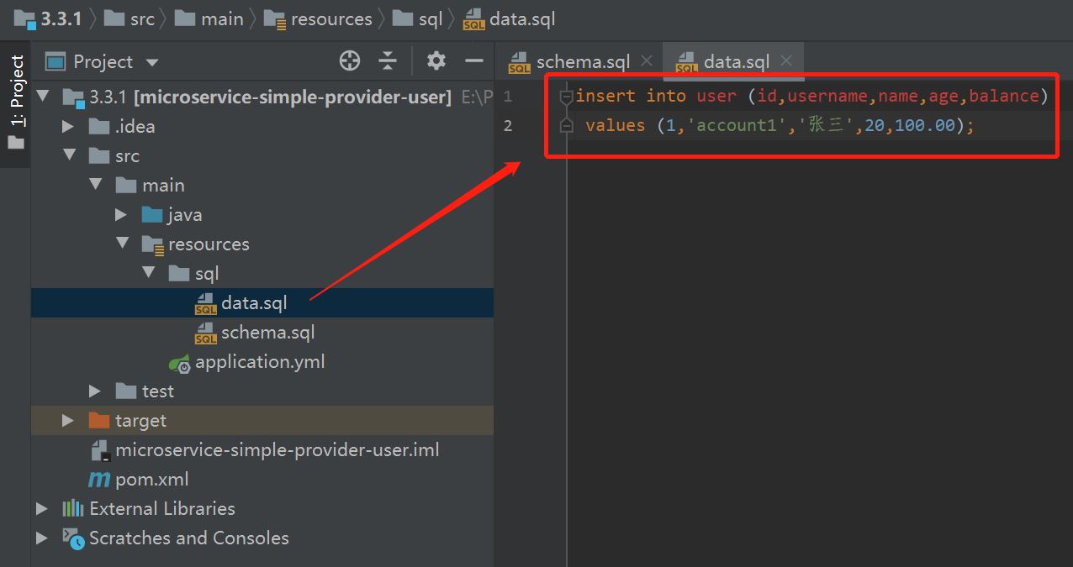The height and width of the screenshot is (567, 1073).
Task: Close the data.sql editor tab
Action: point(786,60)
